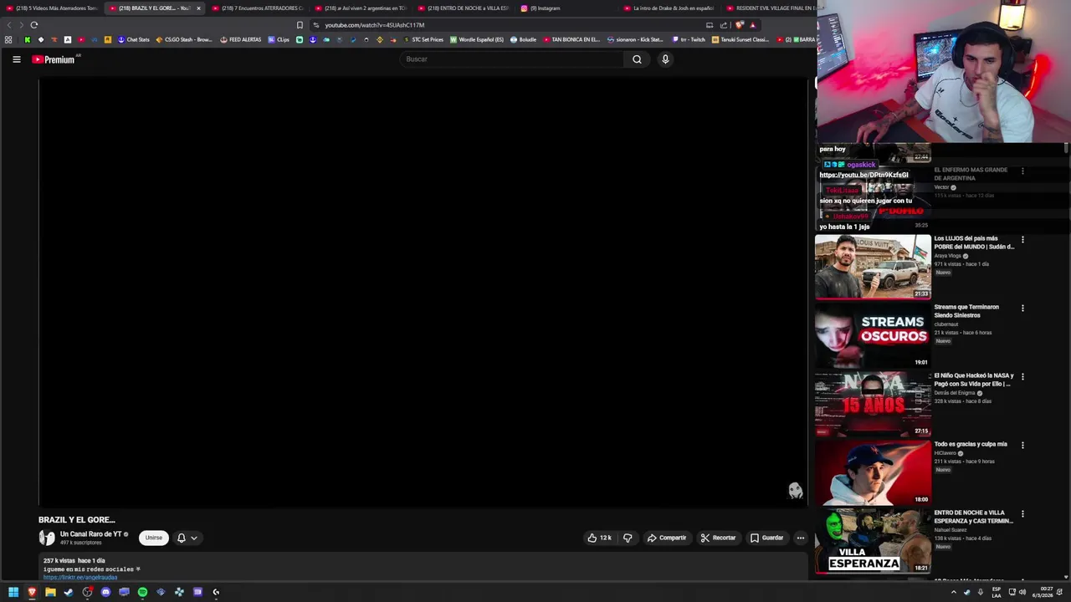Switch to '5 Videos Más Aterradores' tab

(51, 8)
